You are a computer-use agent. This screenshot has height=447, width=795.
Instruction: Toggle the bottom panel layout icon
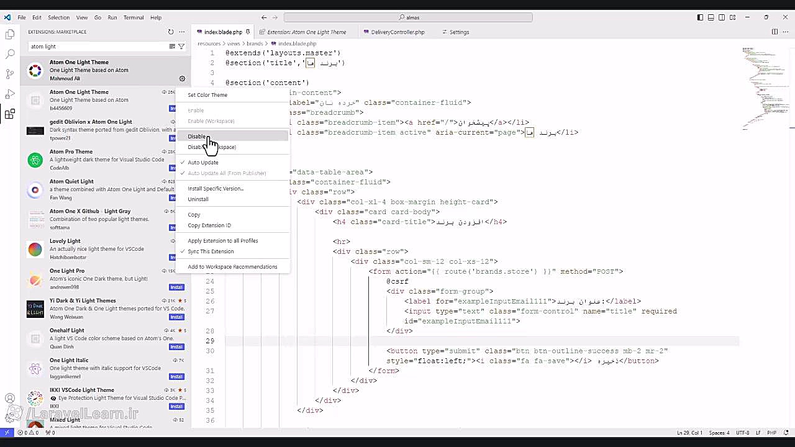[711, 17]
